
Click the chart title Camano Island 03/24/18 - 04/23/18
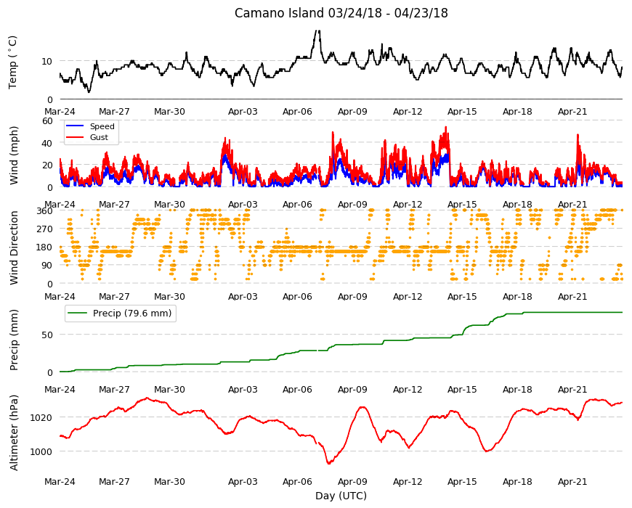click(x=341, y=13)
